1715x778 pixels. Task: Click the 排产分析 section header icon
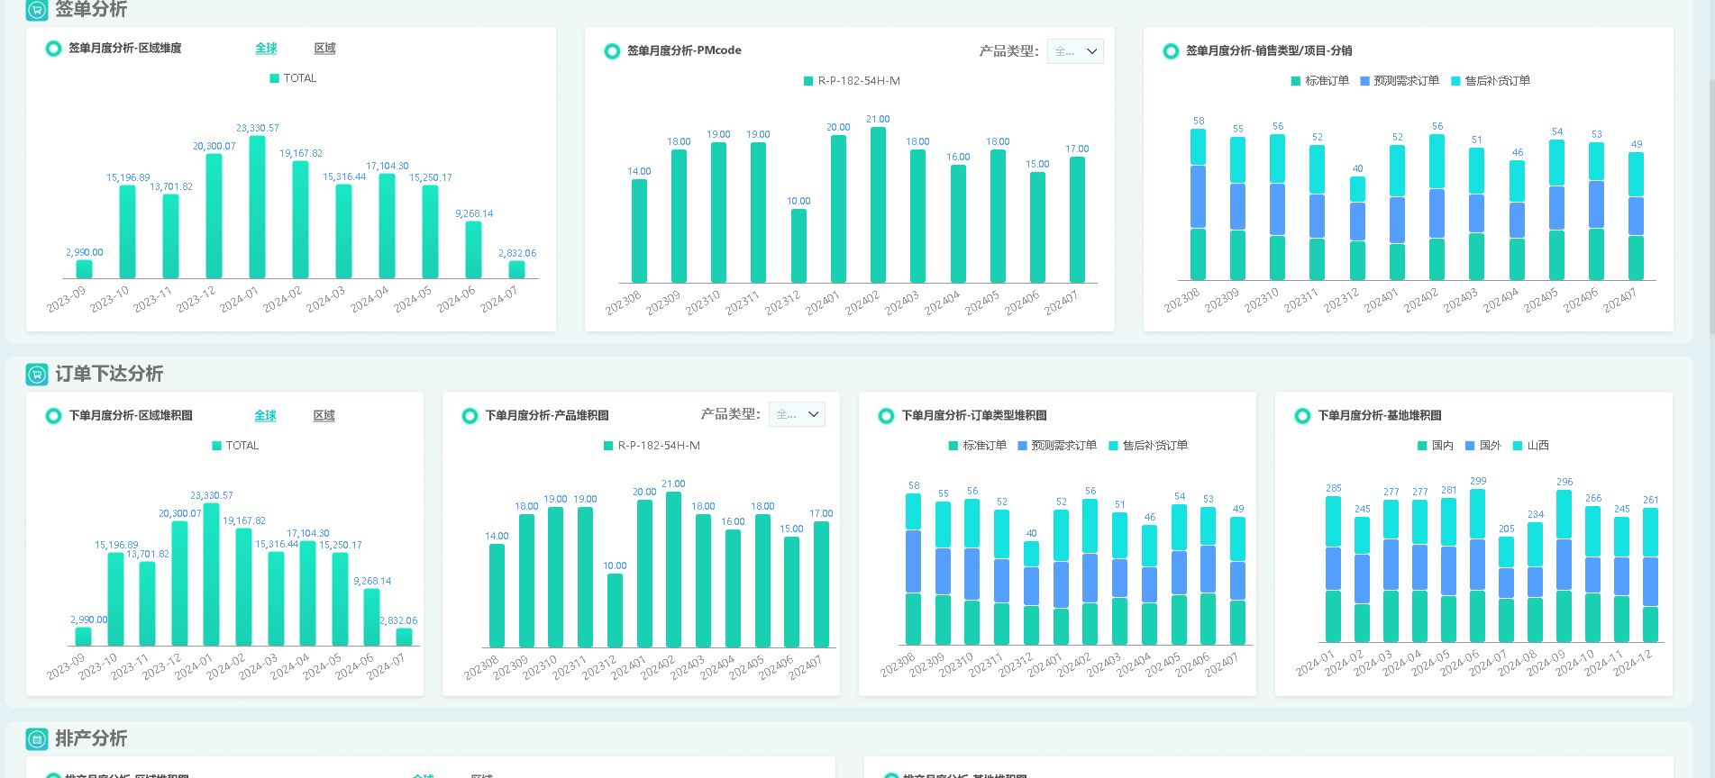(37, 738)
